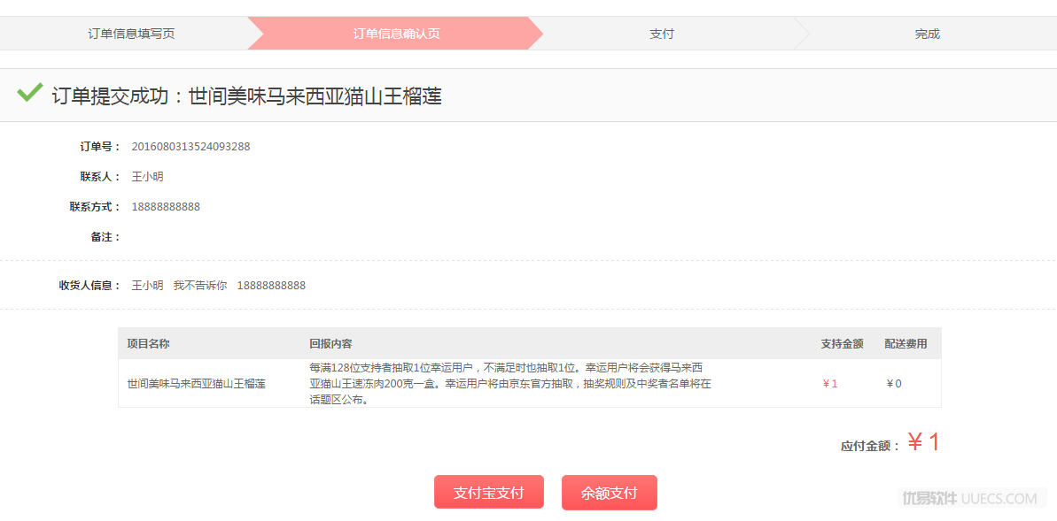Click the reward description starting 每满128位支持者

click(510, 384)
